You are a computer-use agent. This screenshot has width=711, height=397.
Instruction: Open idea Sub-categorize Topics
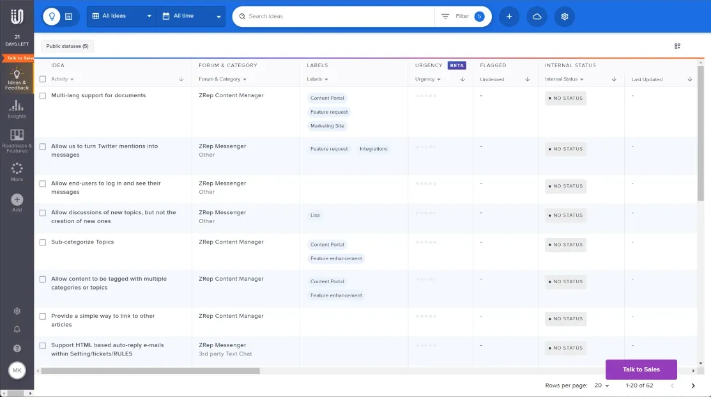tap(82, 242)
